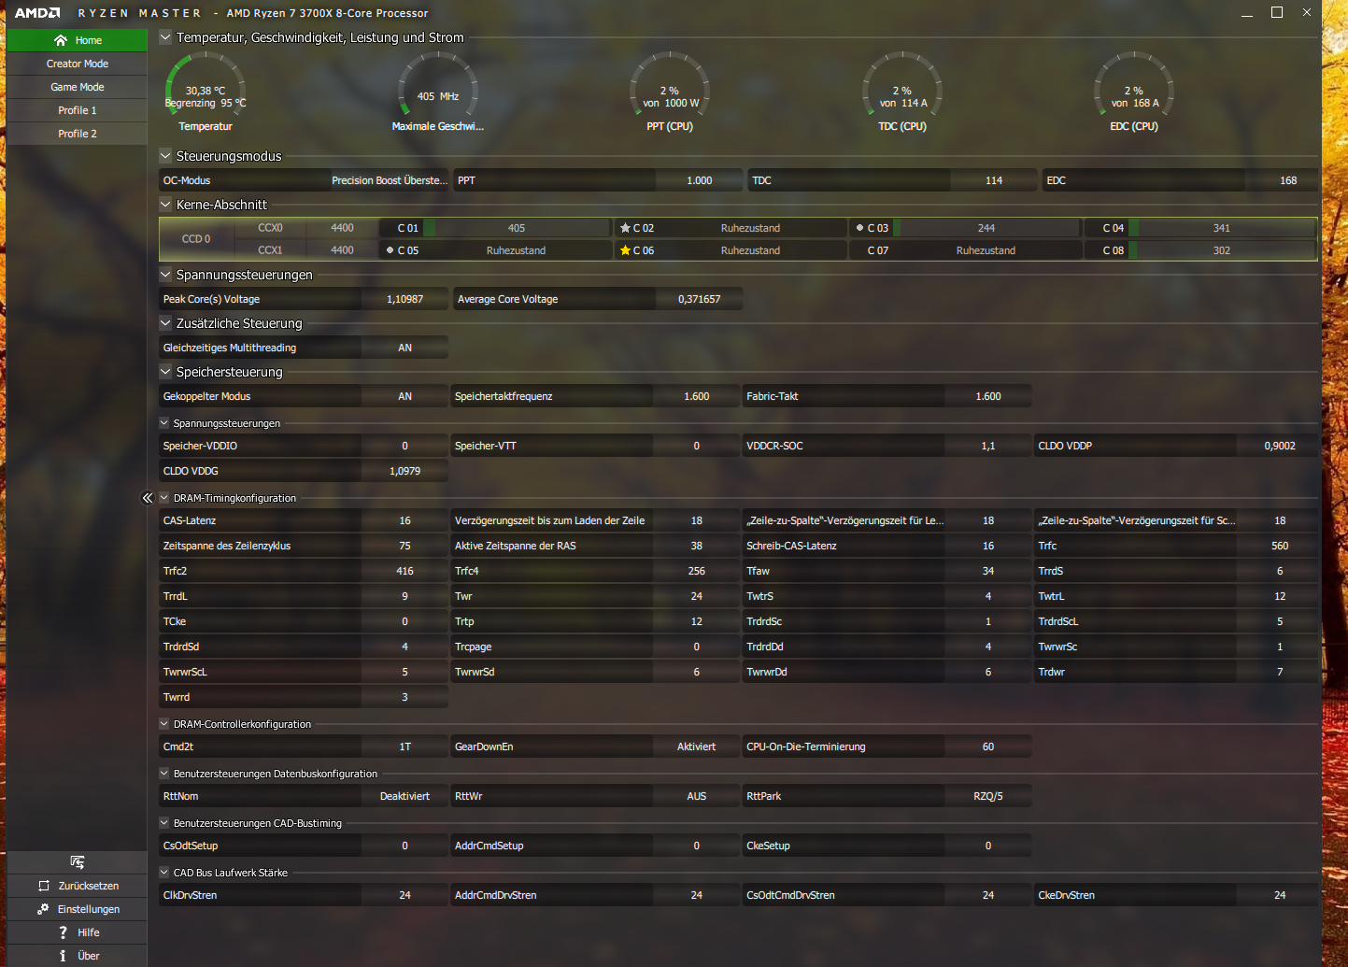Click the VDDCR-SOC value 1,1
Viewport: 1348px width, 967px height.
pos(988,446)
